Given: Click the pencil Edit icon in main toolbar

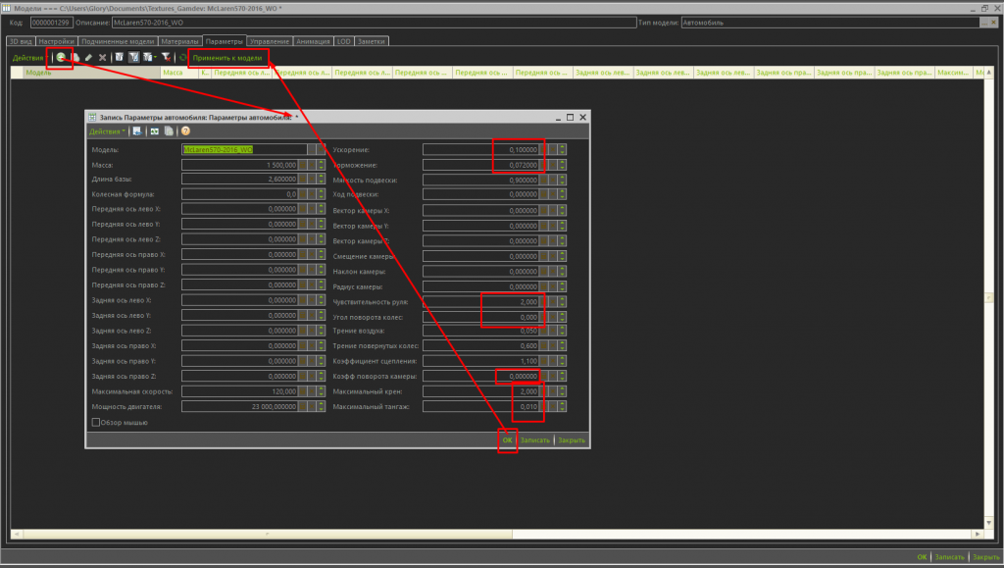Looking at the screenshot, I should point(89,58).
